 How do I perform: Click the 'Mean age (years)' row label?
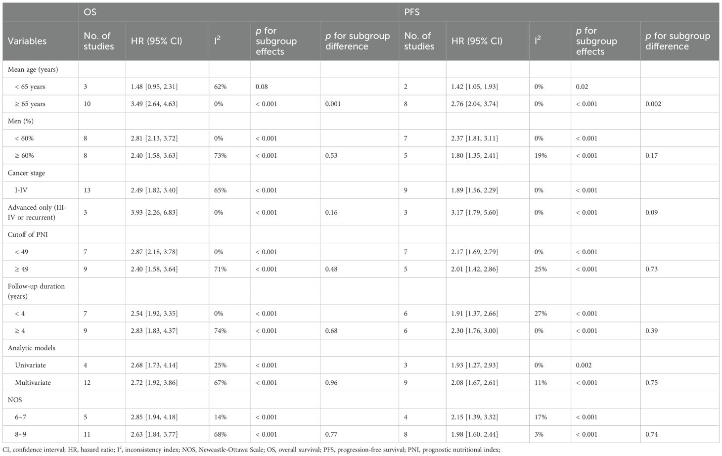[x=33, y=69]
